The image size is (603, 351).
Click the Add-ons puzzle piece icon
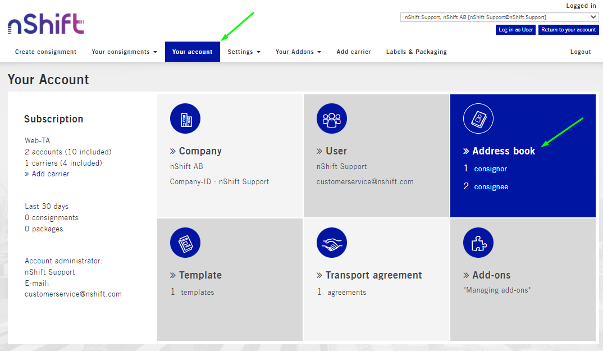(x=478, y=243)
